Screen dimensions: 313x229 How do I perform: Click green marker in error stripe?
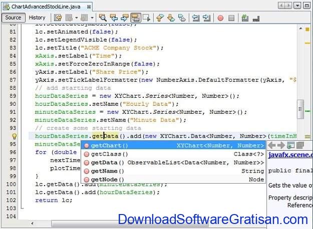pyautogui.click(x=307, y=111)
